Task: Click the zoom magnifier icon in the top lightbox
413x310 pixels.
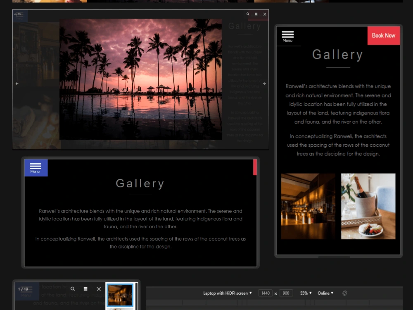Action: pyautogui.click(x=248, y=14)
